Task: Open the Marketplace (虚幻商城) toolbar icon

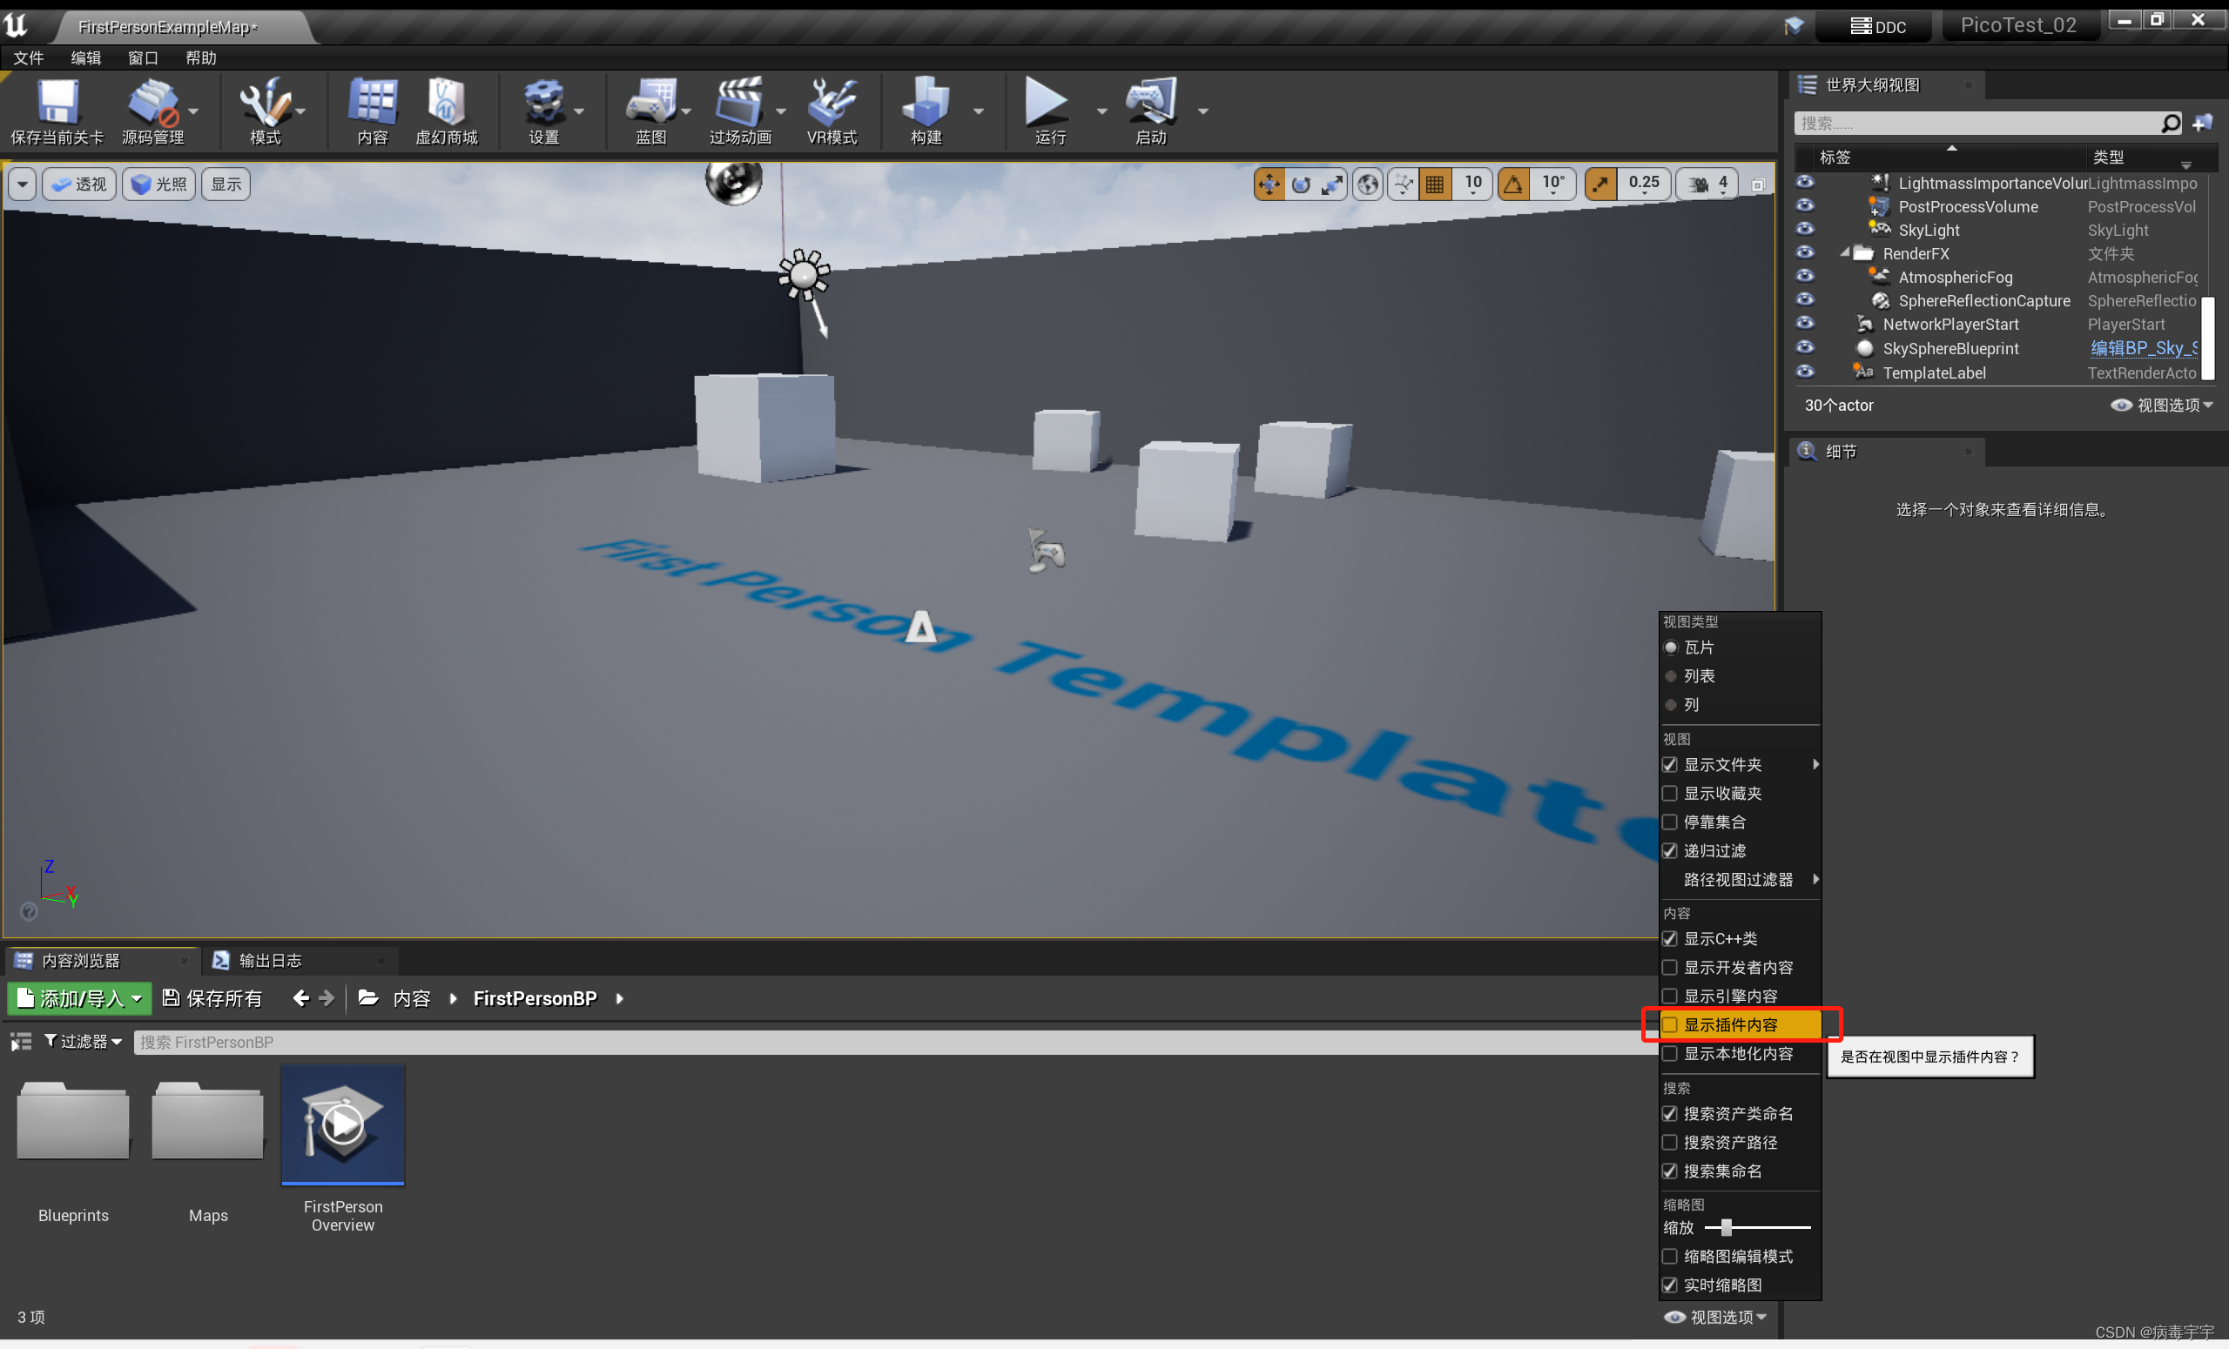Action: click(x=446, y=101)
